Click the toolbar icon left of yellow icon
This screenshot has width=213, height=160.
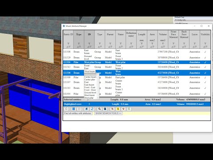[112, 109]
